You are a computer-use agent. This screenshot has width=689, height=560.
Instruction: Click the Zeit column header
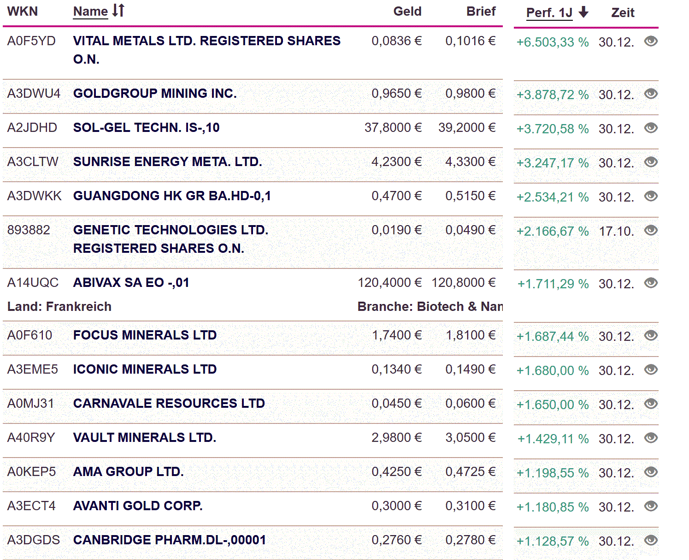click(x=623, y=13)
